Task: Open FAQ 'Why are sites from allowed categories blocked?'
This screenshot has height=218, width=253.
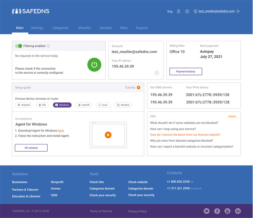Action: pos(181,141)
